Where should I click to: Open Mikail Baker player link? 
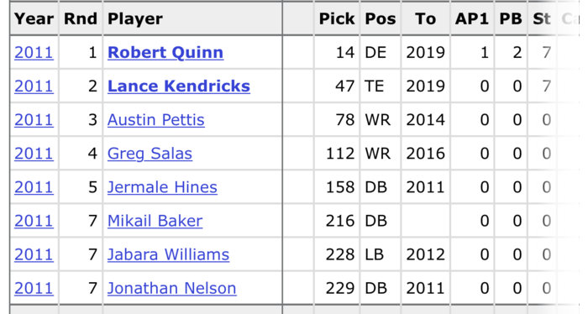click(x=155, y=221)
